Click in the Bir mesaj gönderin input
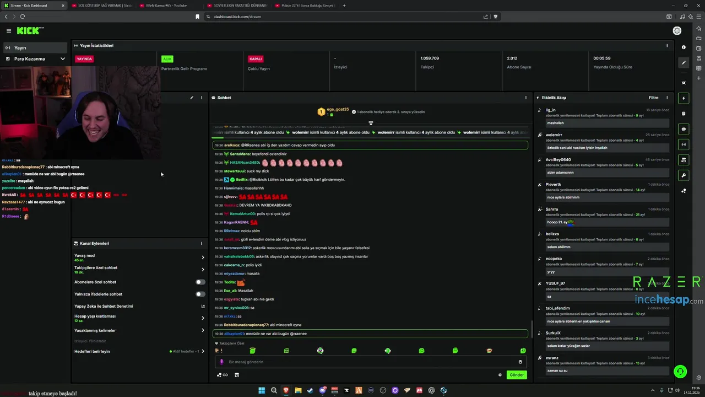This screenshot has height=397, width=705. pos(370,362)
